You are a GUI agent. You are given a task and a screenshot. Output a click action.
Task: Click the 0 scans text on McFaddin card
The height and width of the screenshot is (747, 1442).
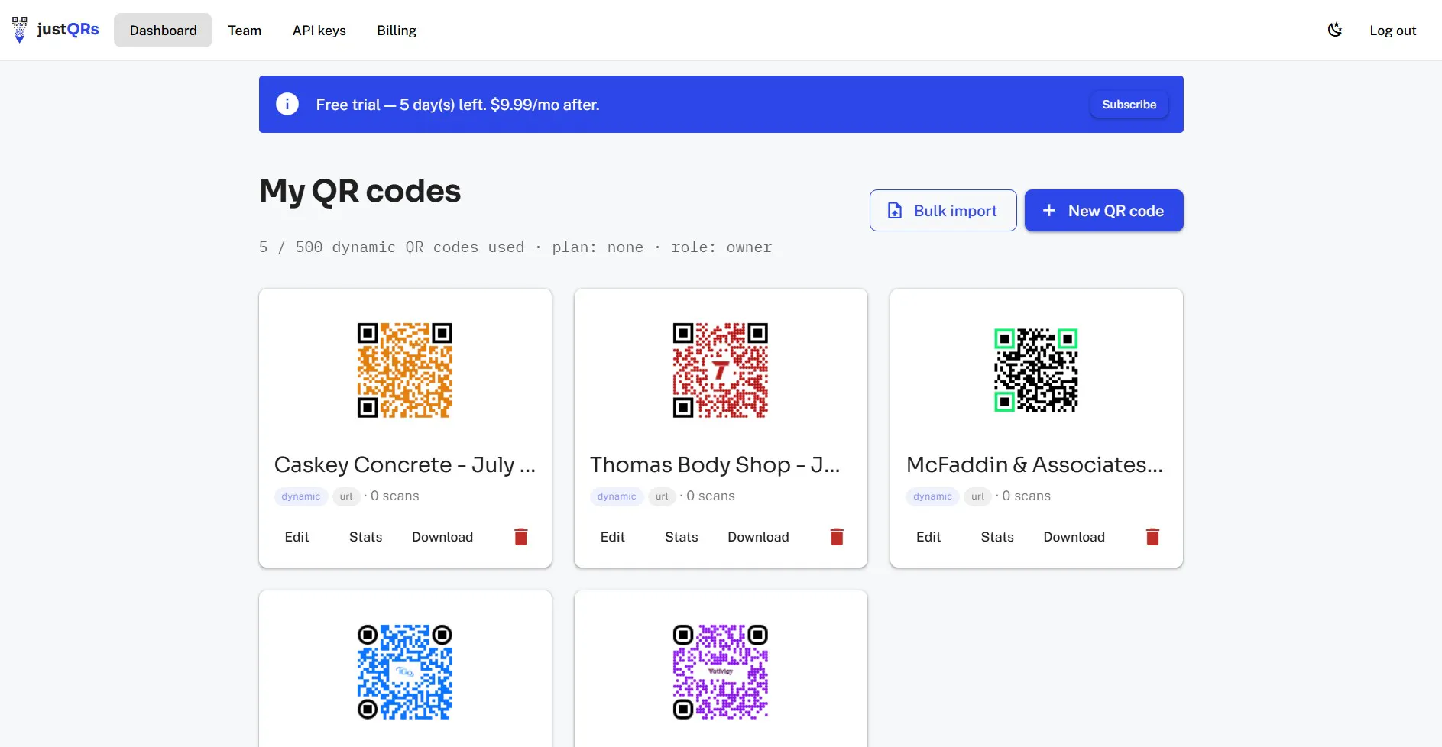pyautogui.click(x=1026, y=496)
